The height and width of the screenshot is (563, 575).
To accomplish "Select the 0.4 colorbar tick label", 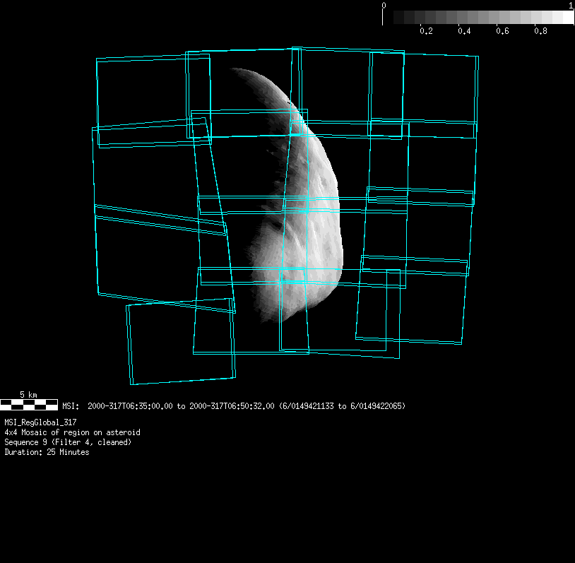I will point(464,31).
